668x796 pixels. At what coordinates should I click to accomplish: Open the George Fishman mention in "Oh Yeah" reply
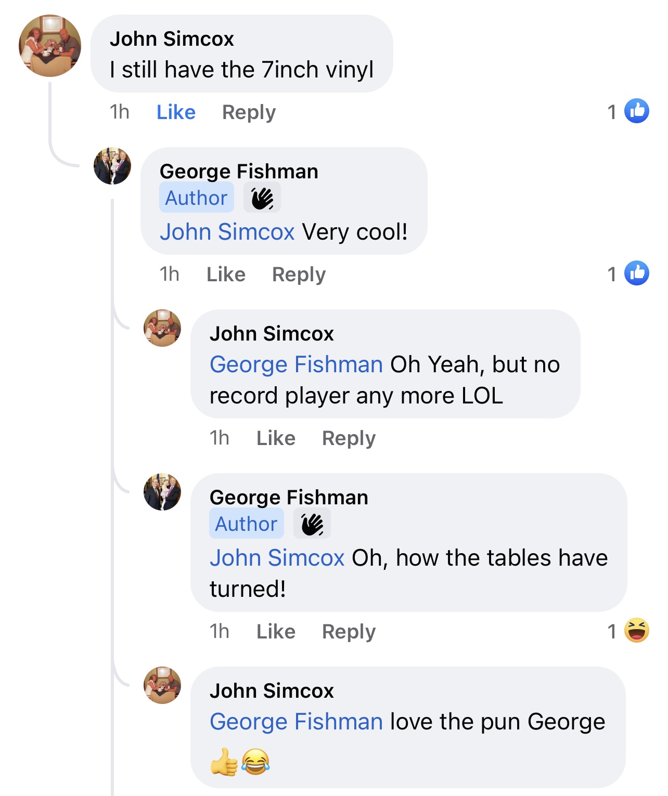[296, 364]
